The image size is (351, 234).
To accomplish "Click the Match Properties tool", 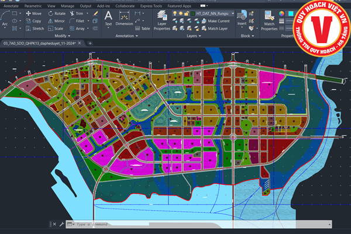I will coord(269,20).
